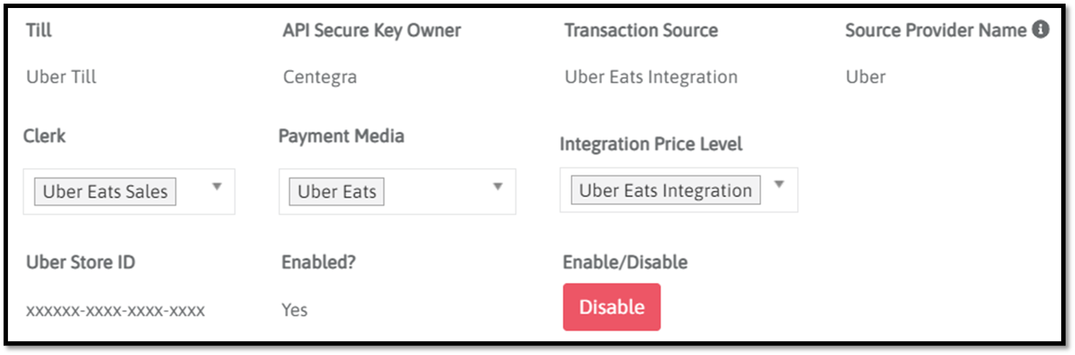The image size is (1075, 355).
Task: Click the API Secure Key Owner label
Action: click(371, 31)
